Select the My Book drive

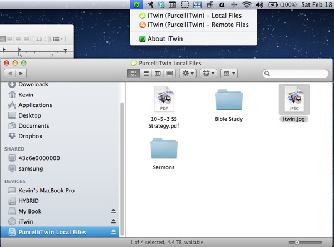[60, 211]
